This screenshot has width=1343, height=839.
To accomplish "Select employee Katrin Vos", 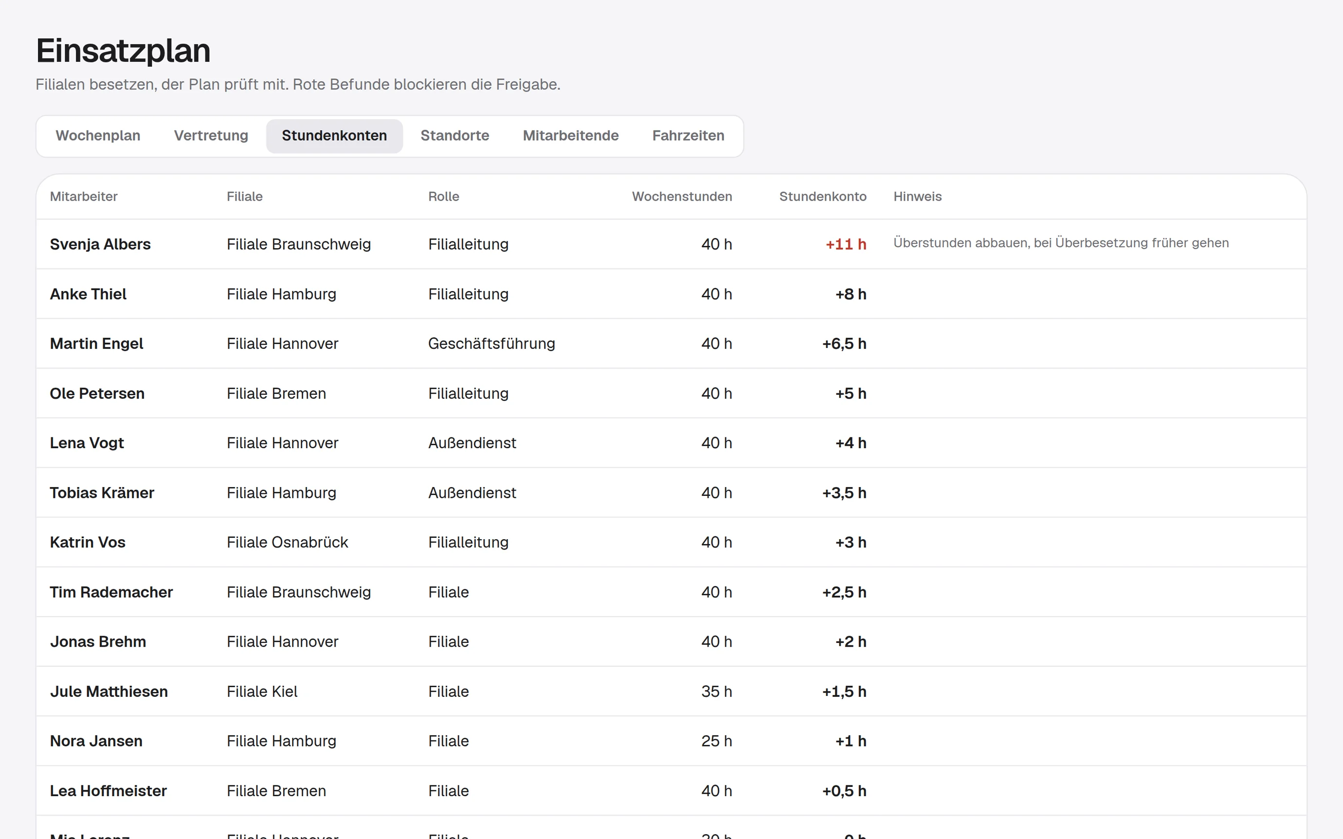I will click(x=88, y=542).
